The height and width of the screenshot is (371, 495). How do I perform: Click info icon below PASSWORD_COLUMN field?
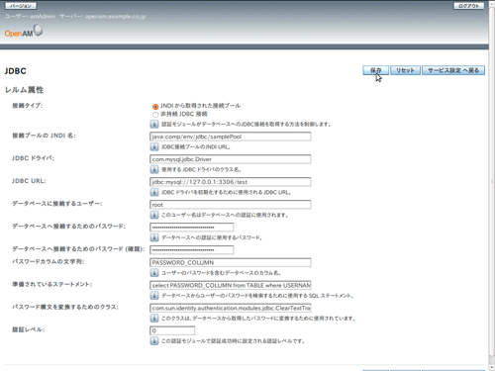pos(154,273)
